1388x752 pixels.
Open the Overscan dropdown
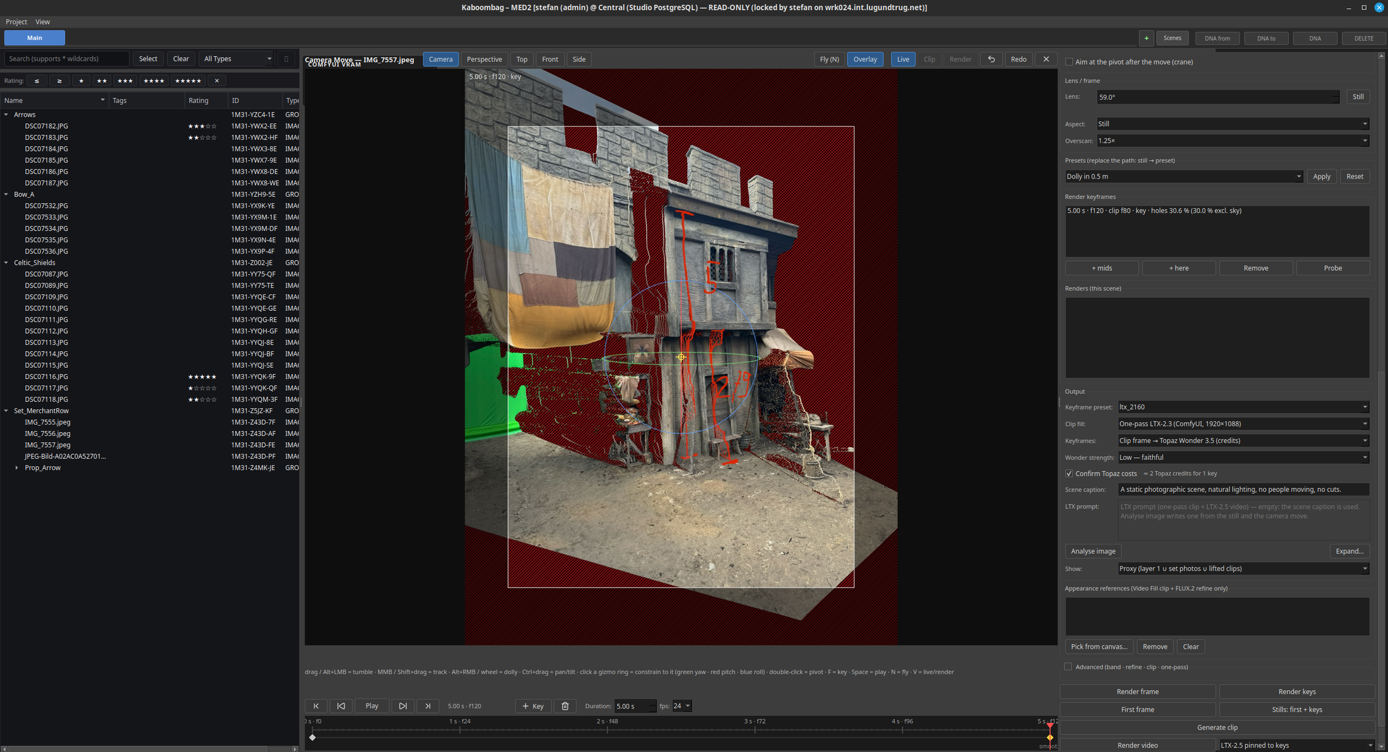point(1232,141)
